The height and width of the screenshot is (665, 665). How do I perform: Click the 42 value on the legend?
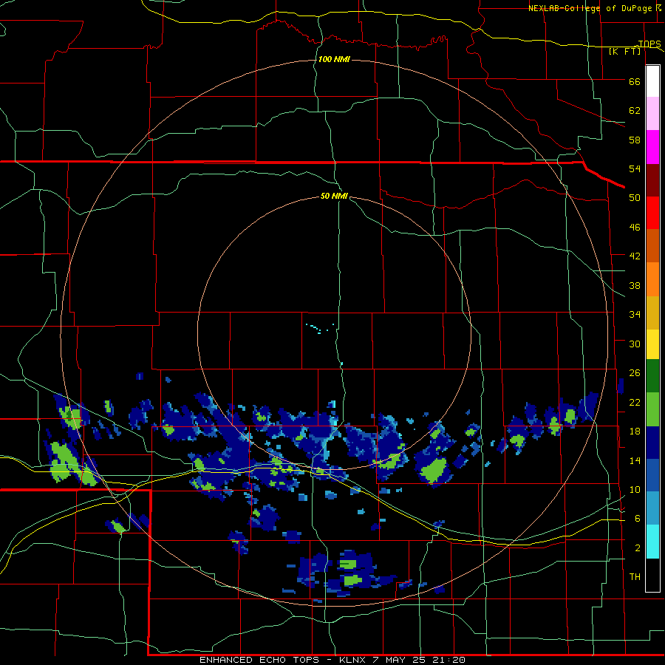[635, 256]
